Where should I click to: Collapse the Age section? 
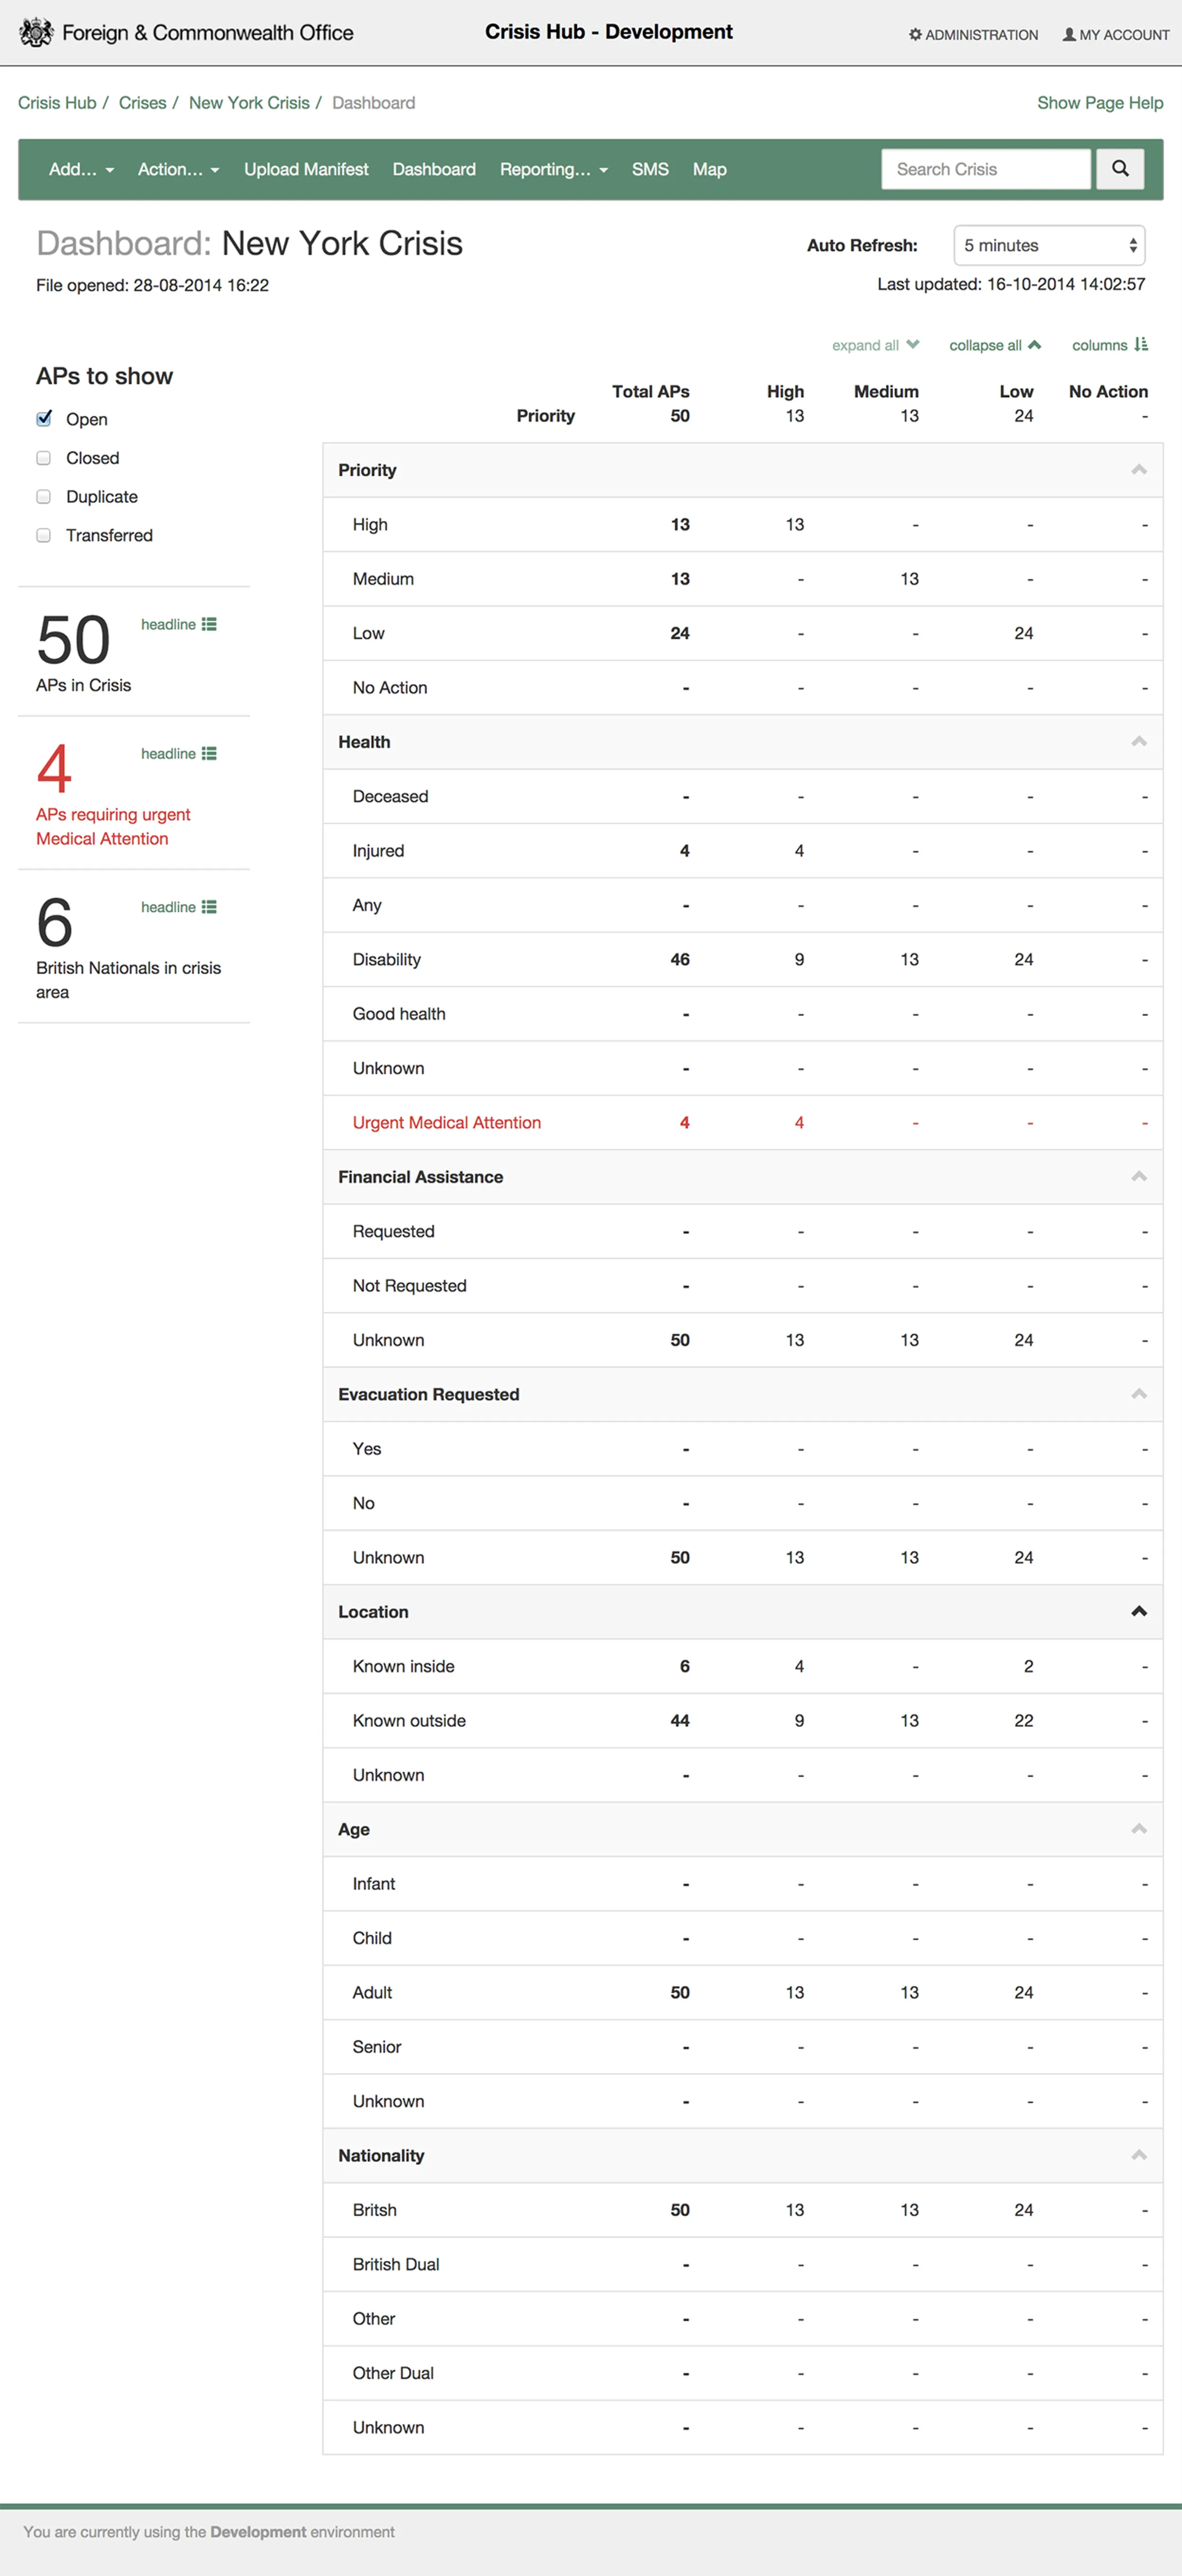point(1139,1829)
